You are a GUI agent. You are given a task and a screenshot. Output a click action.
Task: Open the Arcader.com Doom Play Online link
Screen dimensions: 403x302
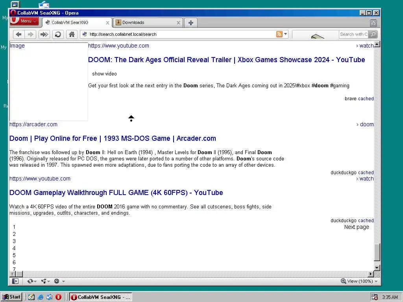pos(113,138)
